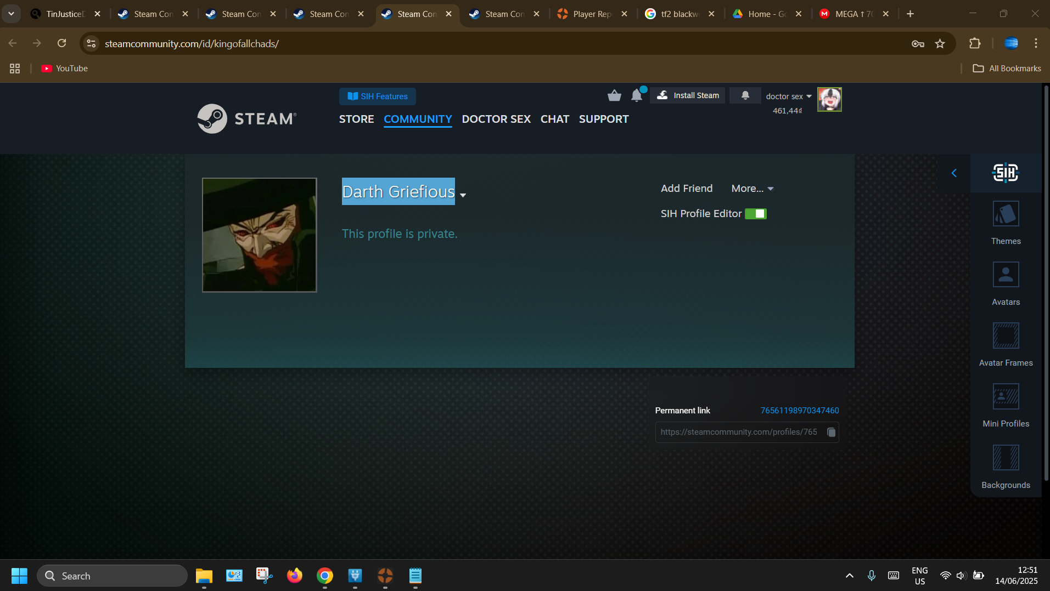Screen dimensions: 1050x591
Task: Open the SIH Avatars panel icon
Action: pyautogui.click(x=1006, y=275)
